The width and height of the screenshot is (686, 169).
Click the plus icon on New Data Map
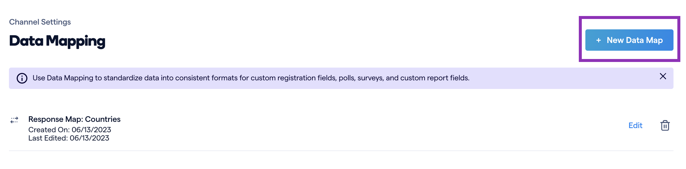pos(598,40)
